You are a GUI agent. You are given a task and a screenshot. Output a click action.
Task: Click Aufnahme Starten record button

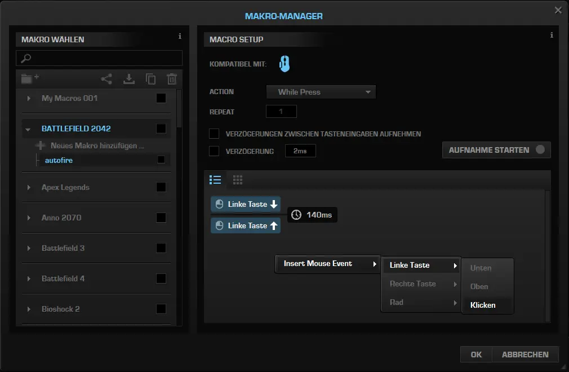[496, 150]
